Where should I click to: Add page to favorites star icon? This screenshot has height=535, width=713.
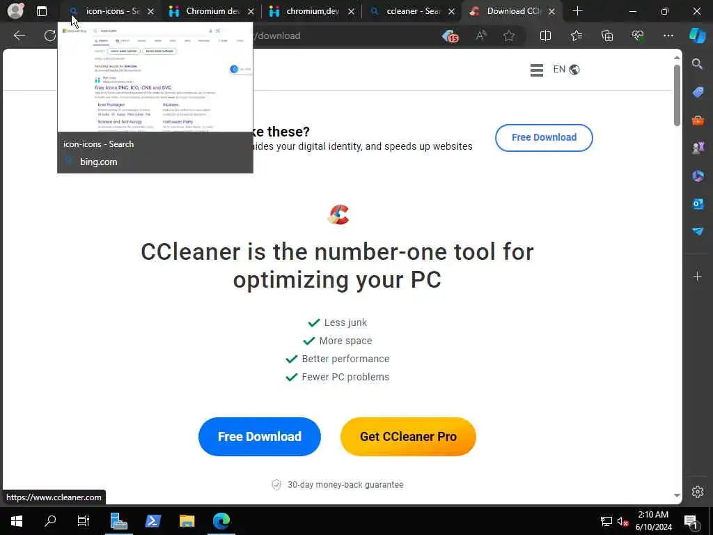[509, 36]
